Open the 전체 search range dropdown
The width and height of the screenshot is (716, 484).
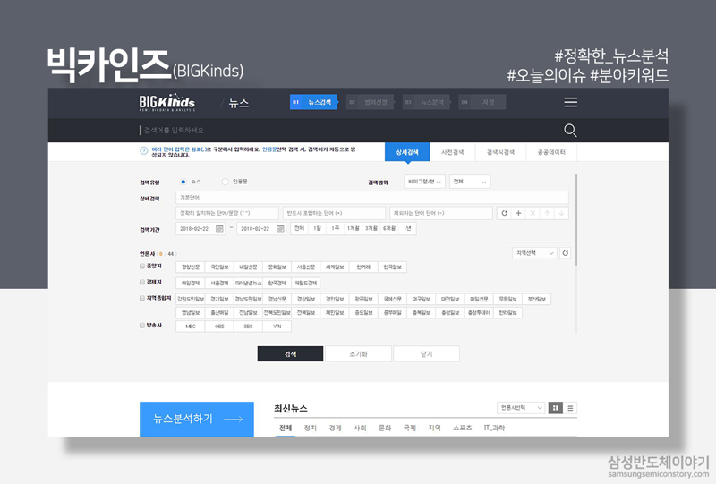tap(470, 182)
